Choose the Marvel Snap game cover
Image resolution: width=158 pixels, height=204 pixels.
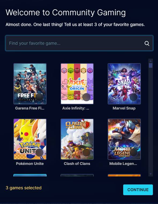point(124,84)
